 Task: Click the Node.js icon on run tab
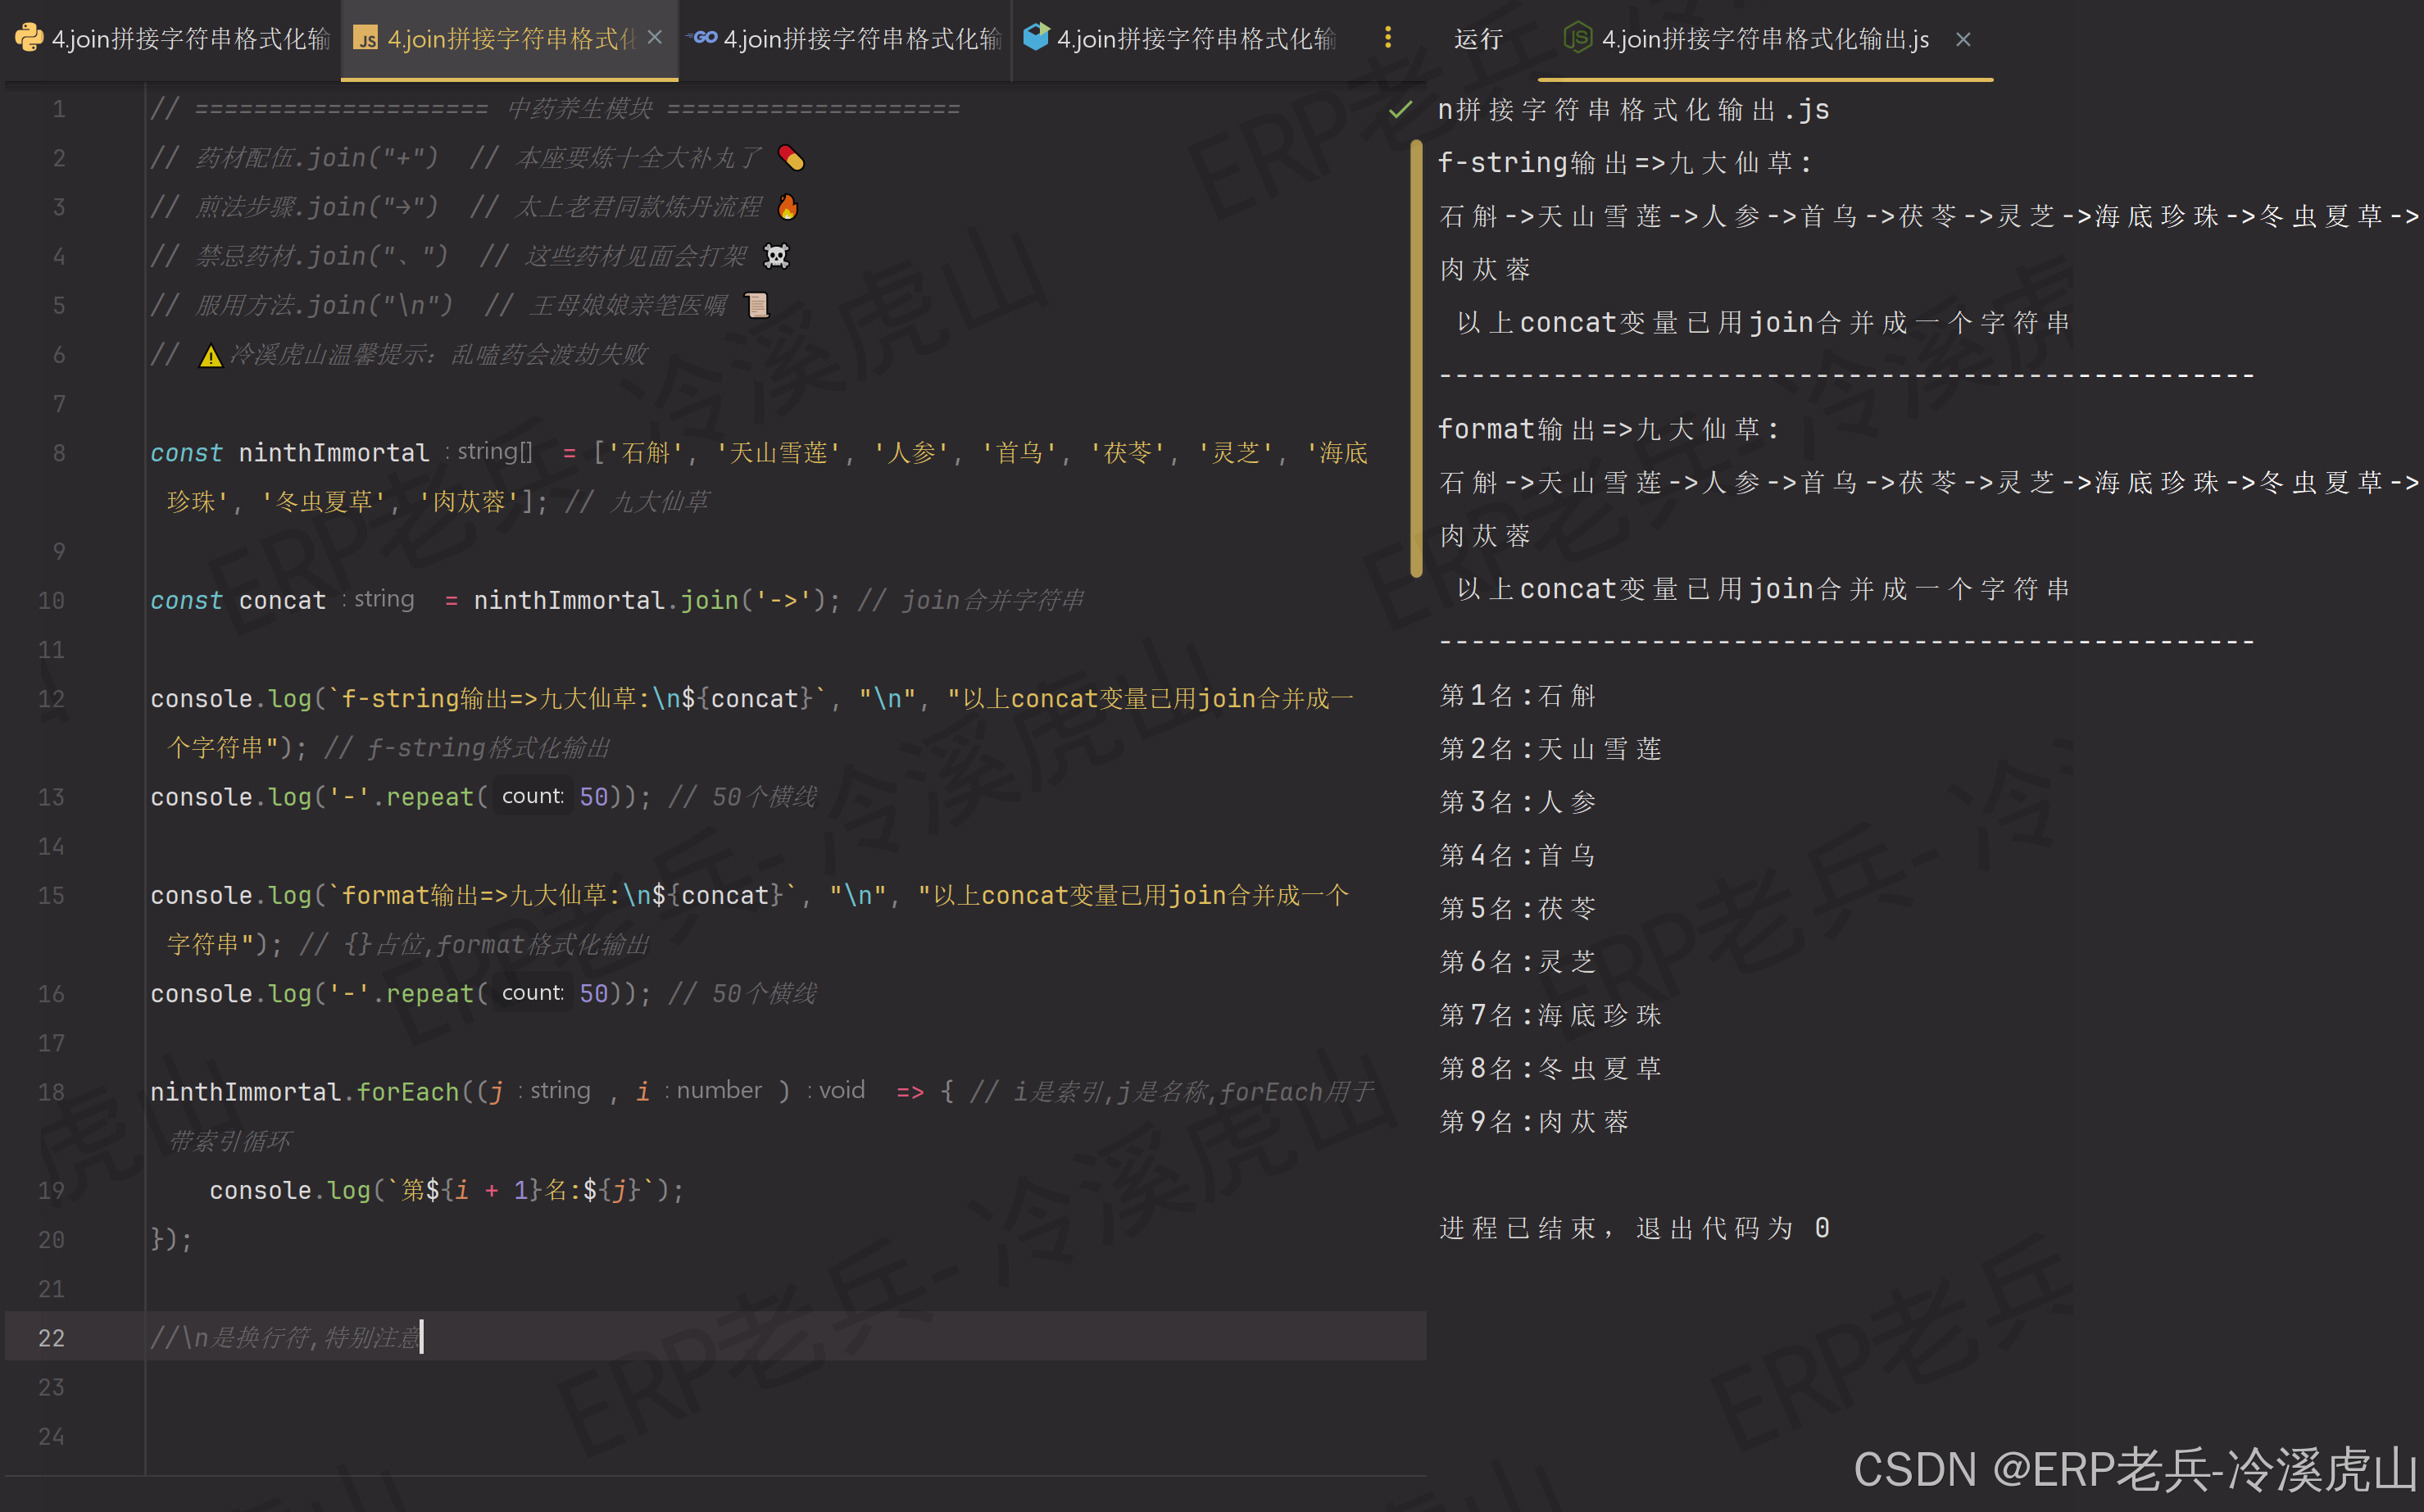pos(1577,38)
